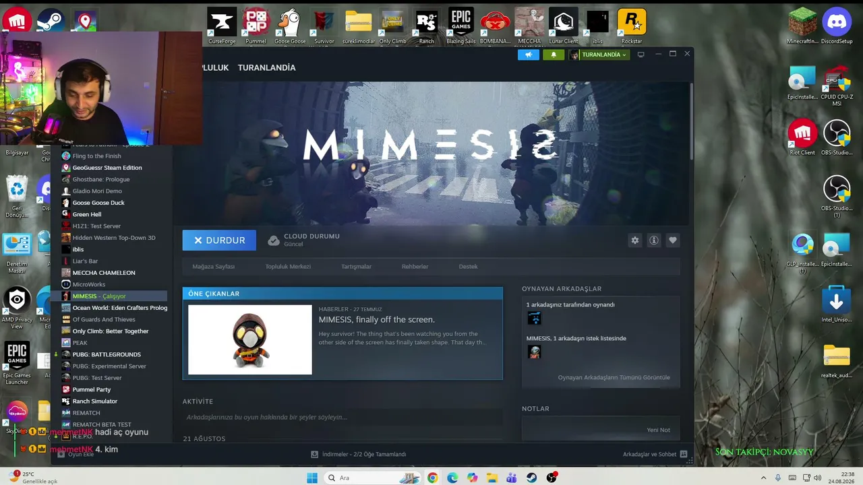Viewport: 863px width, 485px height.
Task: Show MIMESIS game info icon
Action: [x=653, y=240]
